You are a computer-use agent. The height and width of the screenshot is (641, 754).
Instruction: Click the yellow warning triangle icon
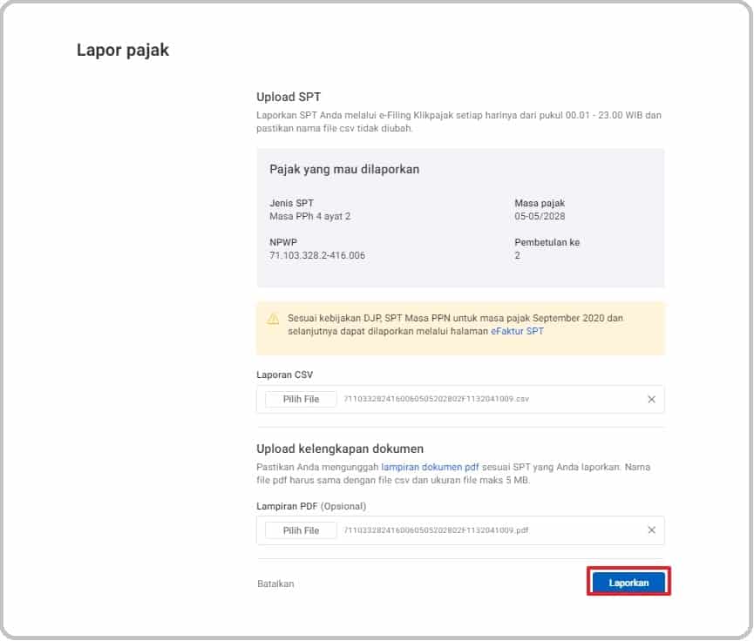(x=273, y=319)
